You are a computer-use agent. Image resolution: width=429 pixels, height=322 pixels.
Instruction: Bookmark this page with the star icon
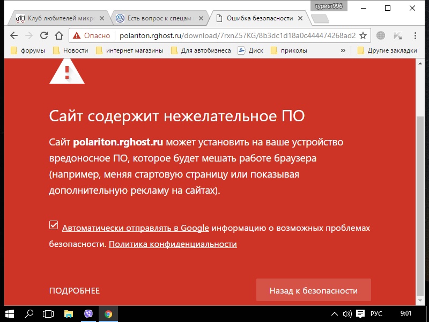(x=363, y=36)
